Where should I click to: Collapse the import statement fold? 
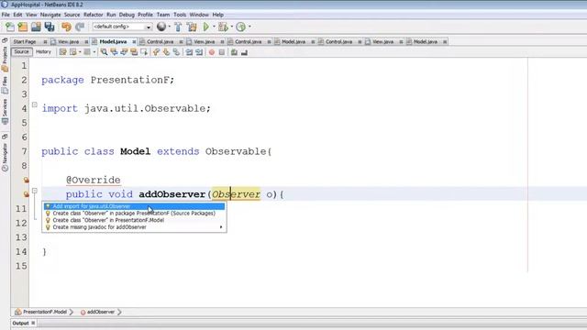(x=35, y=104)
